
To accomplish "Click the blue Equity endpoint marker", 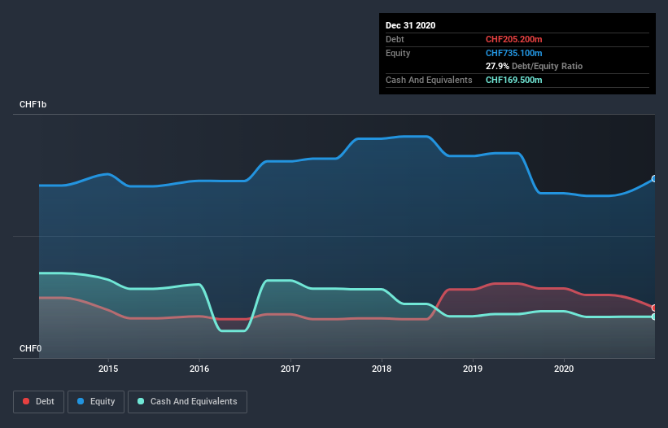I will tap(654, 179).
